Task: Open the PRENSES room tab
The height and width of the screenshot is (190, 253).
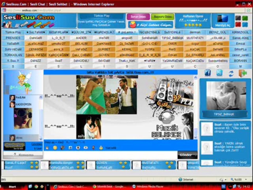Action: 13,38
